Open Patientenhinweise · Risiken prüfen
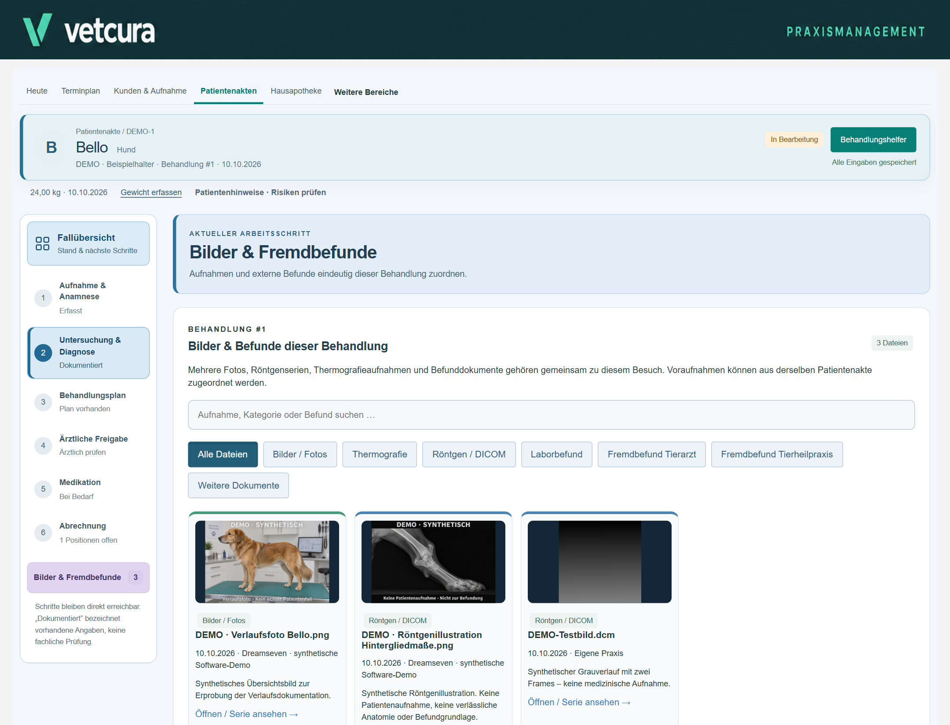The image size is (950, 725). pyautogui.click(x=260, y=192)
